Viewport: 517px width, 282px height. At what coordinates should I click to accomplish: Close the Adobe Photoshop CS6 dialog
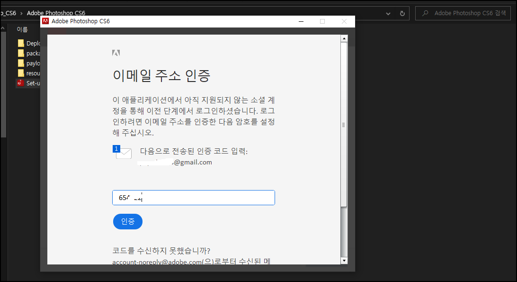point(344,21)
